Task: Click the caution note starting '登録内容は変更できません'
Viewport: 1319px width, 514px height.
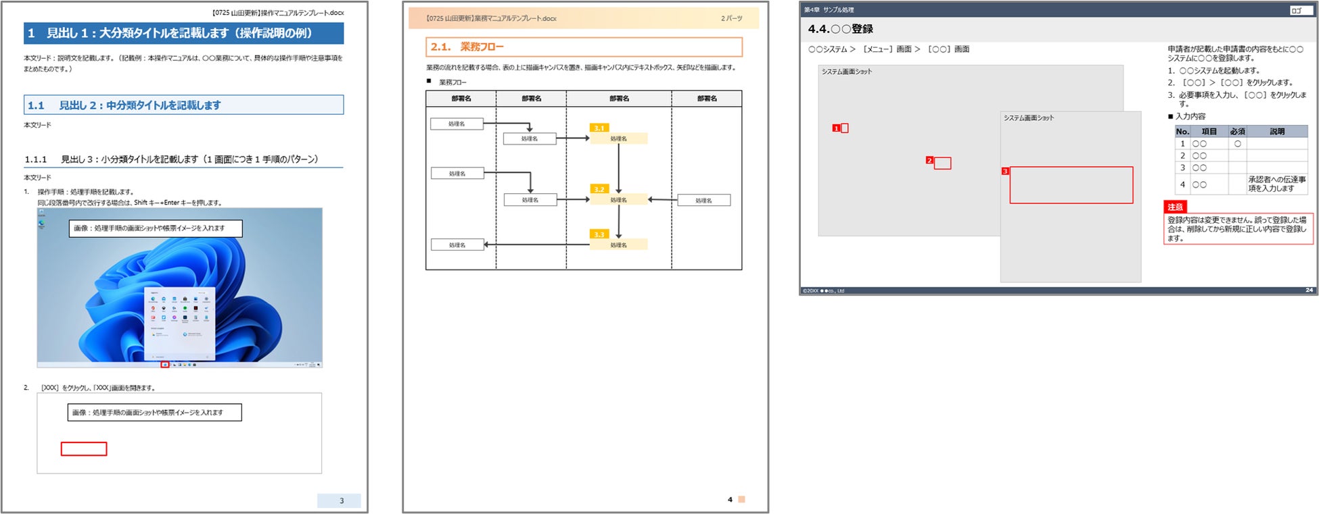Action: click(x=1237, y=229)
